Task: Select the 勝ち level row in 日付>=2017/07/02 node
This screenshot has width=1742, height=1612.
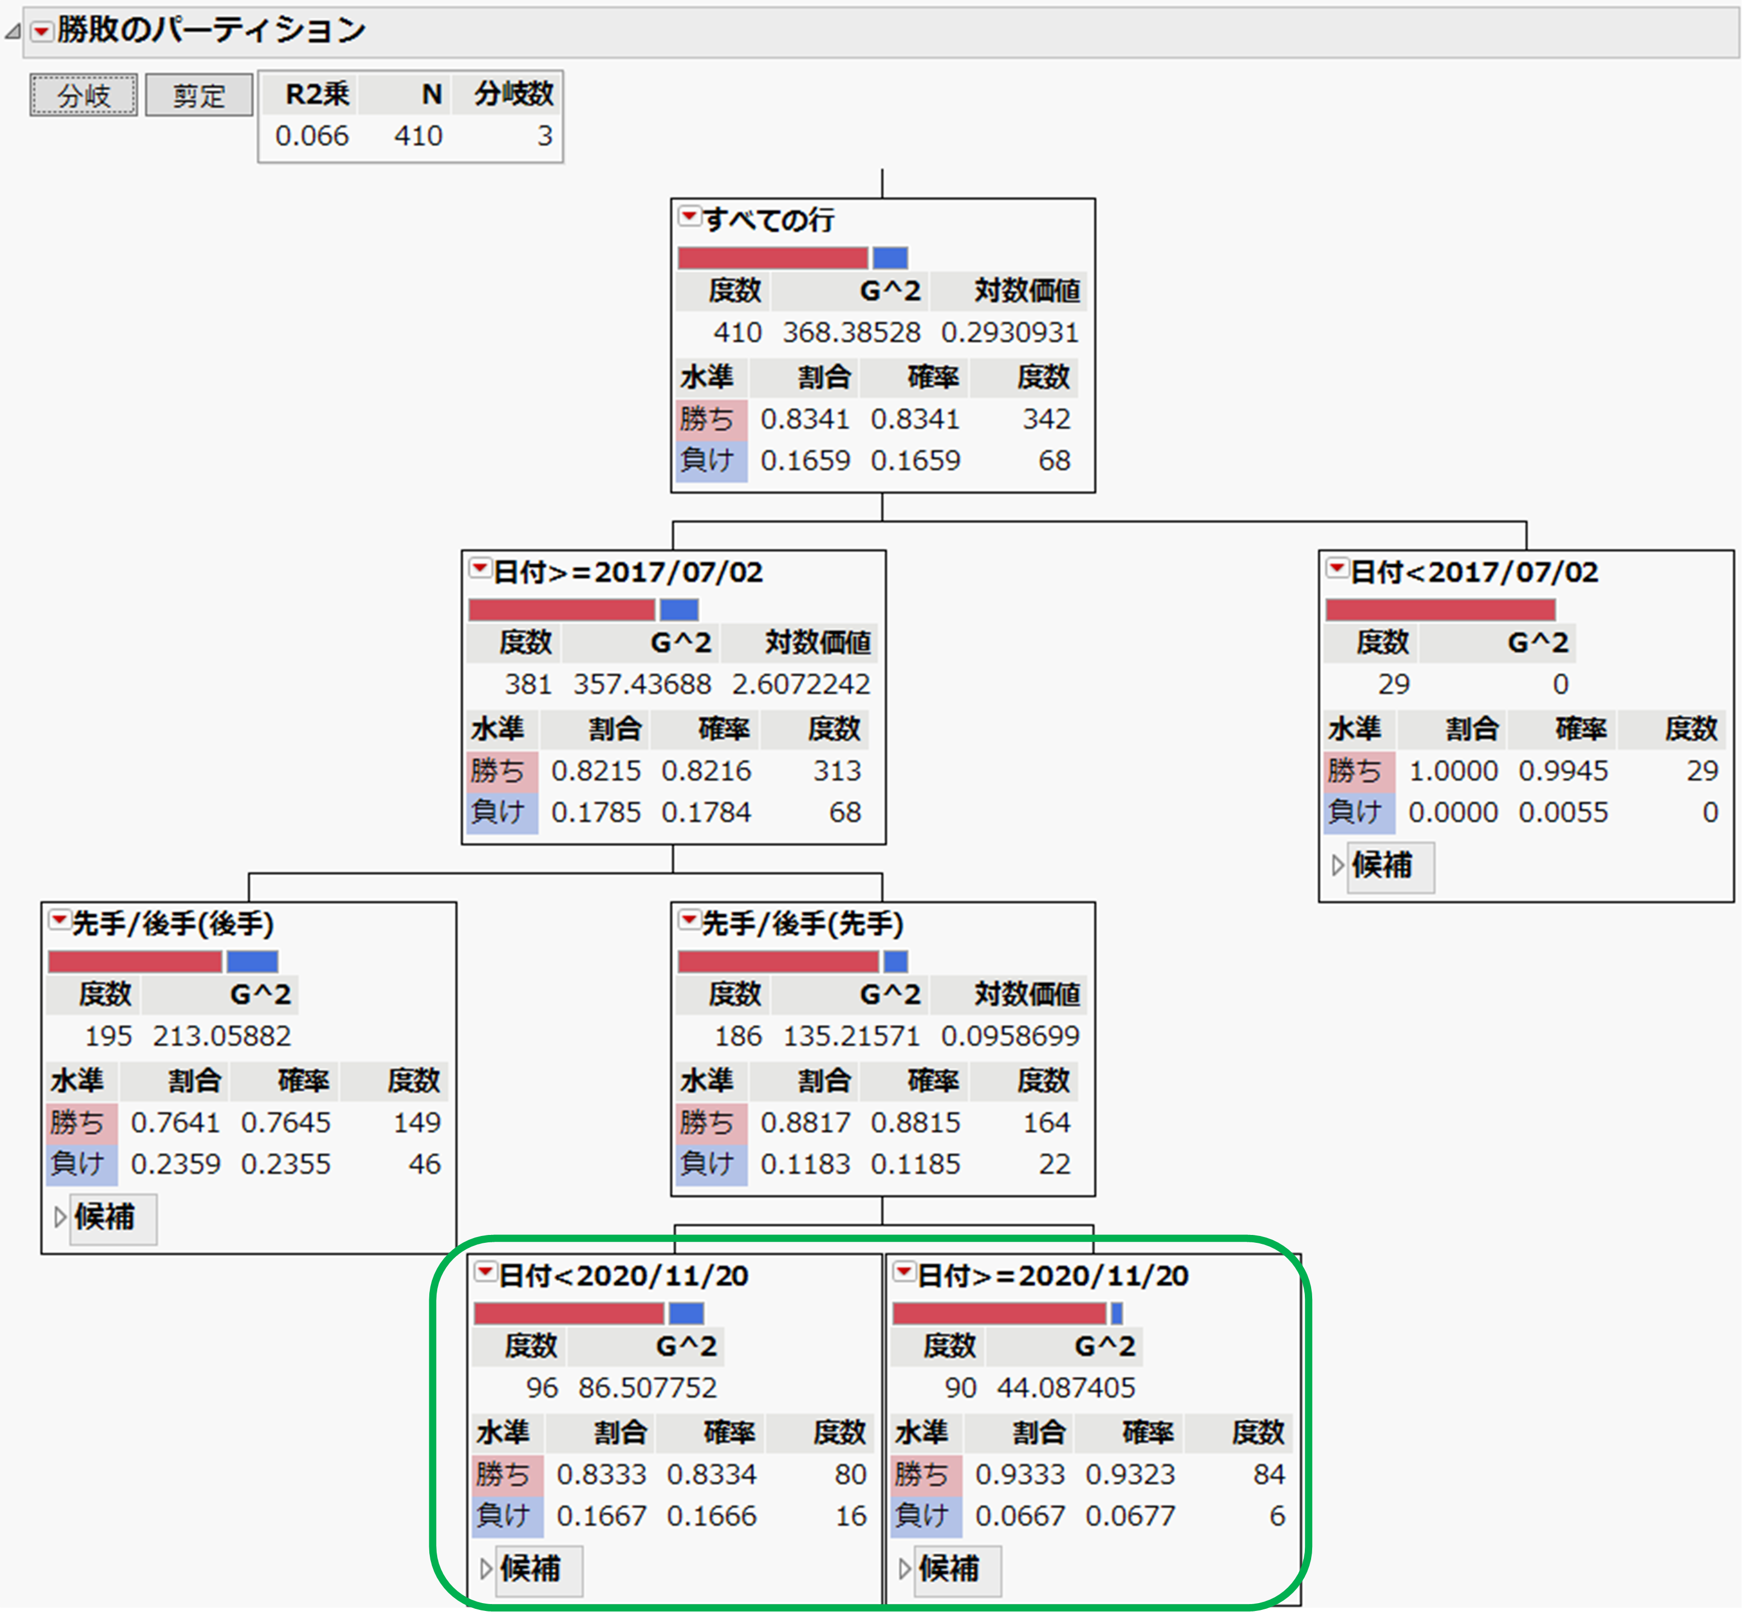Action: [501, 771]
